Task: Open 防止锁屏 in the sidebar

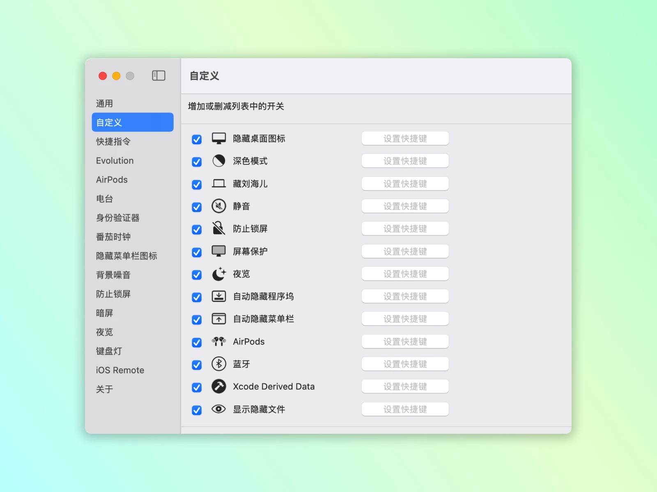Action: (x=133, y=294)
